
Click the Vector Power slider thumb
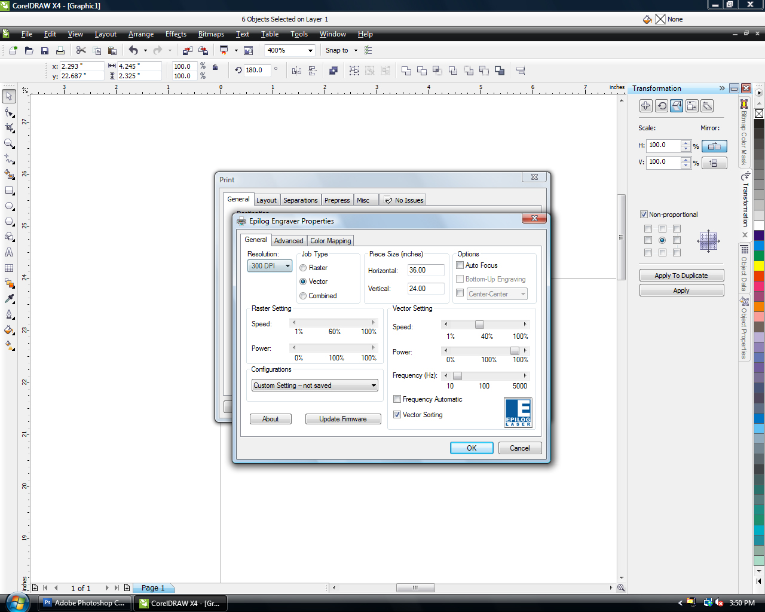click(x=515, y=351)
